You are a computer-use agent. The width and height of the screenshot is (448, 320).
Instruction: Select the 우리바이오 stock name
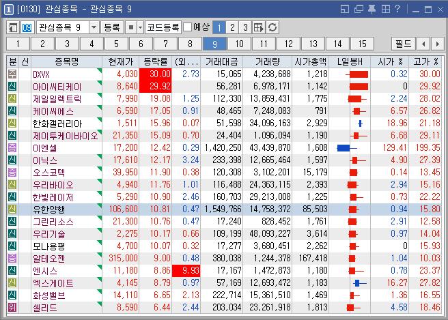point(53,185)
